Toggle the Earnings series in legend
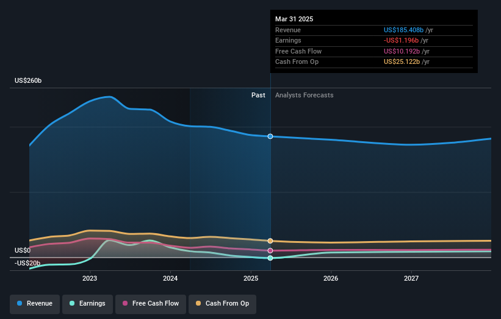Viewport: 501px width, 319px height. point(87,304)
